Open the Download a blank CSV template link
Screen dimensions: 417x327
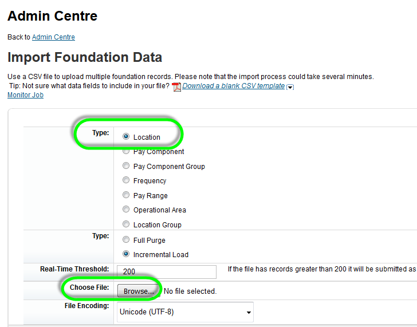click(x=233, y=86)
